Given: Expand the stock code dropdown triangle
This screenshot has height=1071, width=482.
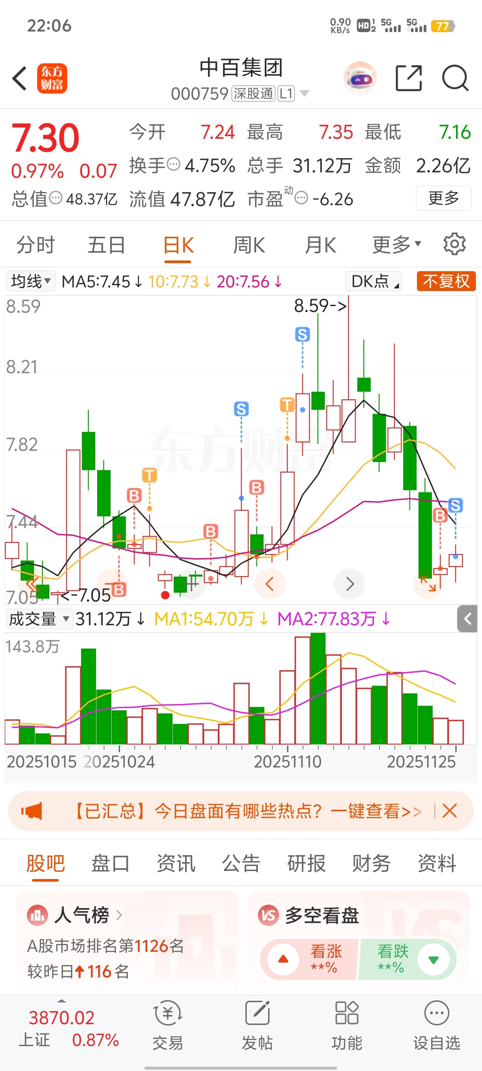Looking at the screenshot, I should [305, 93].
